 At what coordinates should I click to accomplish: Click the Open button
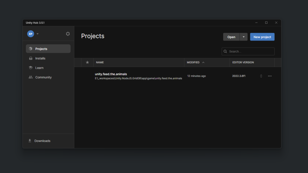click(231, 37)
